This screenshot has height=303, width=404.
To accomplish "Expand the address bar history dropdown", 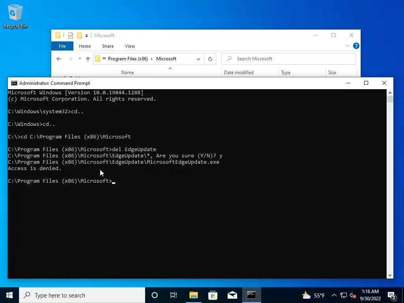I will pyautogui.click(x=198, y=59).
